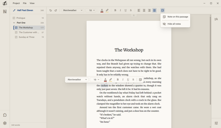Image resolution: width=221 pixels, height=128 pixels.
Task: Select the Part One folder row
Action: (28, 23)
